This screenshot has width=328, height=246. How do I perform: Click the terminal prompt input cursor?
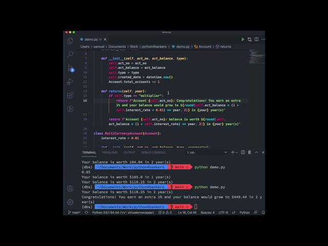pos(196,207)
